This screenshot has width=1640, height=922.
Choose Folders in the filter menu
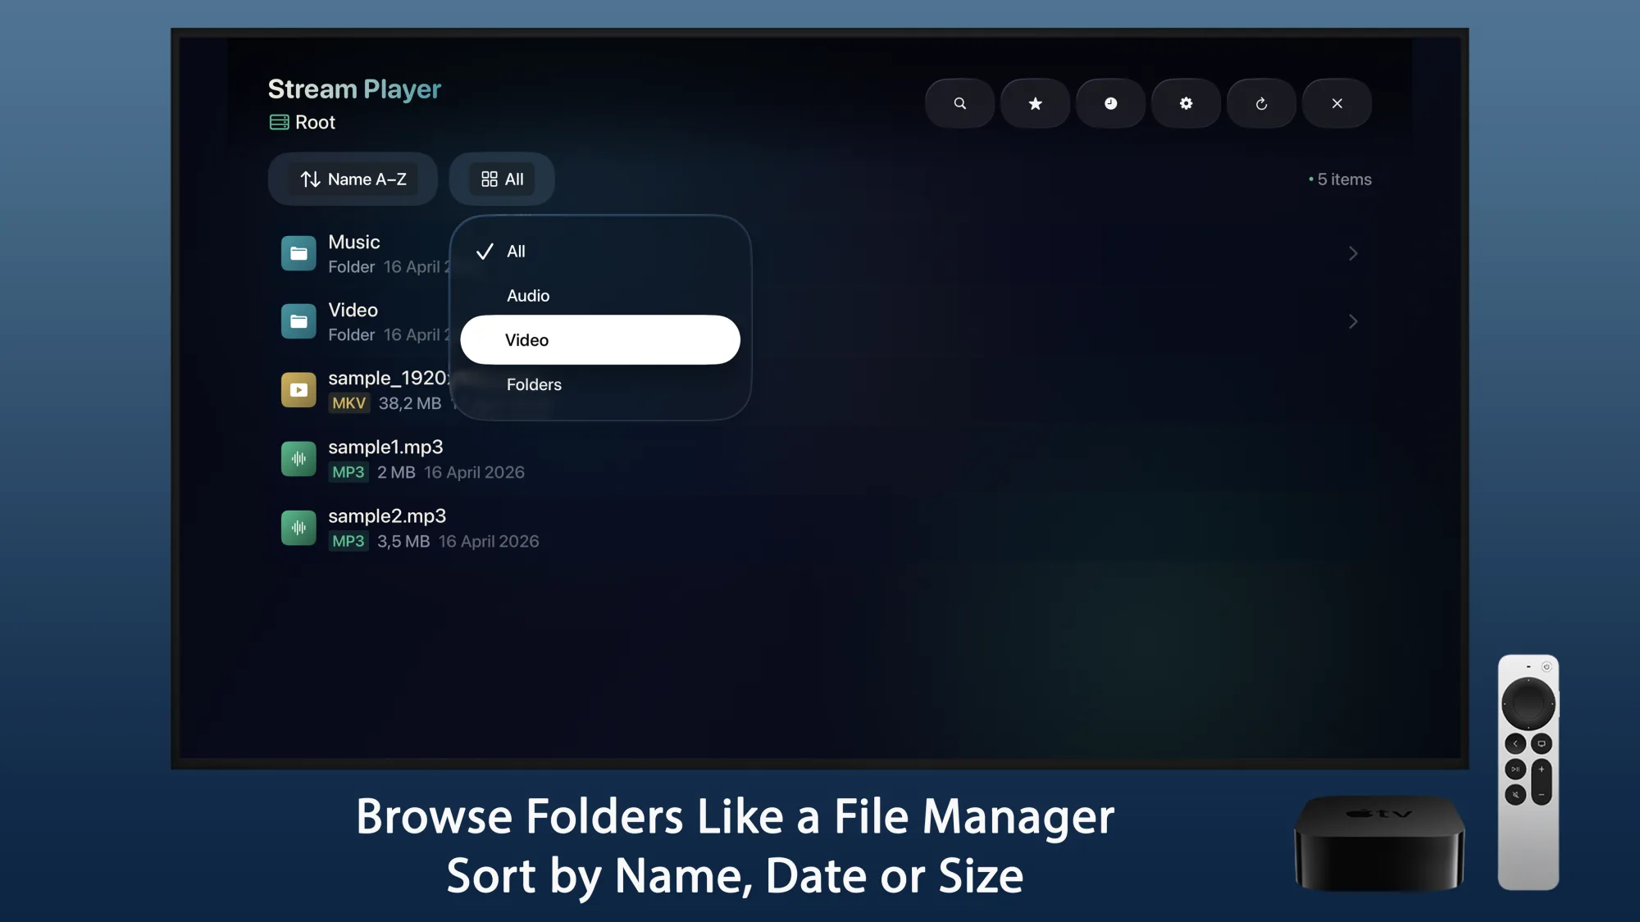[x=600, y=384]
